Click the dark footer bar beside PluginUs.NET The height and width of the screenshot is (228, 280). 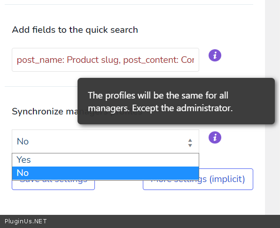161,221
